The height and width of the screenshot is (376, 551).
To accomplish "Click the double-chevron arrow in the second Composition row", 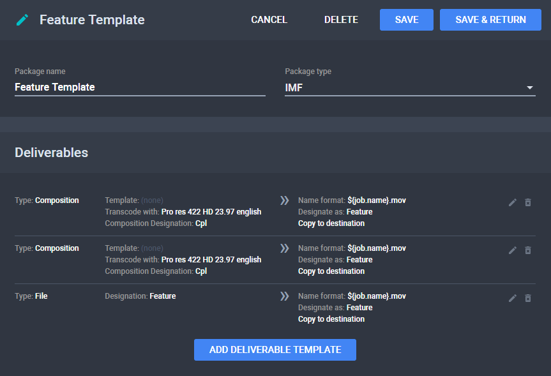I will click(x=284, y=248).
